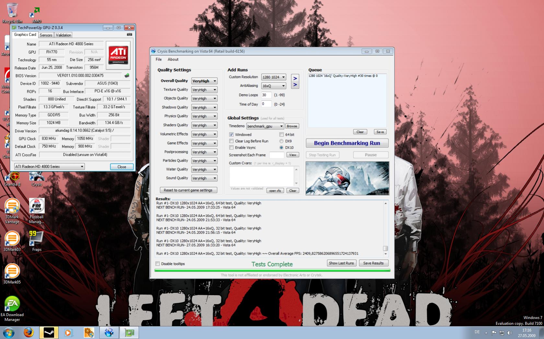The height and width of the screenshot is (339, 544).
Task: Select the DX10 radio button
Action: pyautogui.click(x=281, y=147)
